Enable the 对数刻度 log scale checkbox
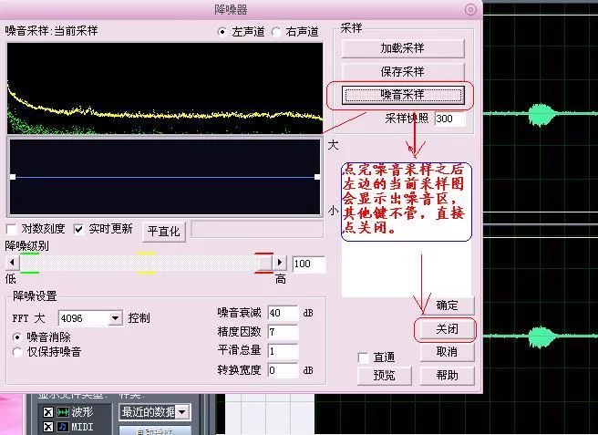598x435 pixels. point(12,229)
